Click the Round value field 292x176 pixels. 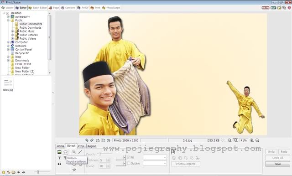[103, 166]
